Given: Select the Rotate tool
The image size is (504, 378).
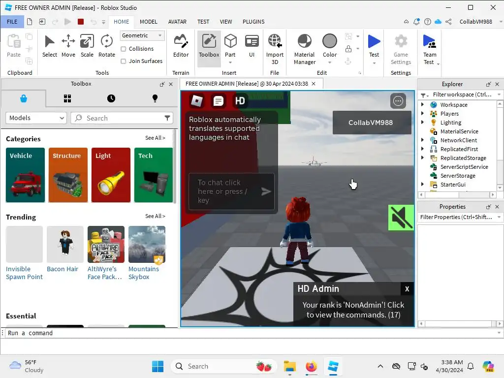Looking at the screenshot, I should coord(107,46).
